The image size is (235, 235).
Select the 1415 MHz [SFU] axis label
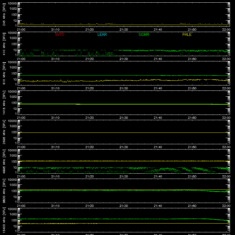[x=4, y=103]
